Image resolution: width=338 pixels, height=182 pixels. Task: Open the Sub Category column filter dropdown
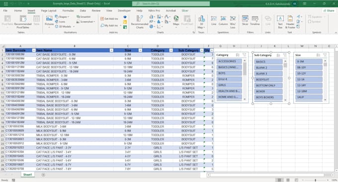click(x=202, y=50)
